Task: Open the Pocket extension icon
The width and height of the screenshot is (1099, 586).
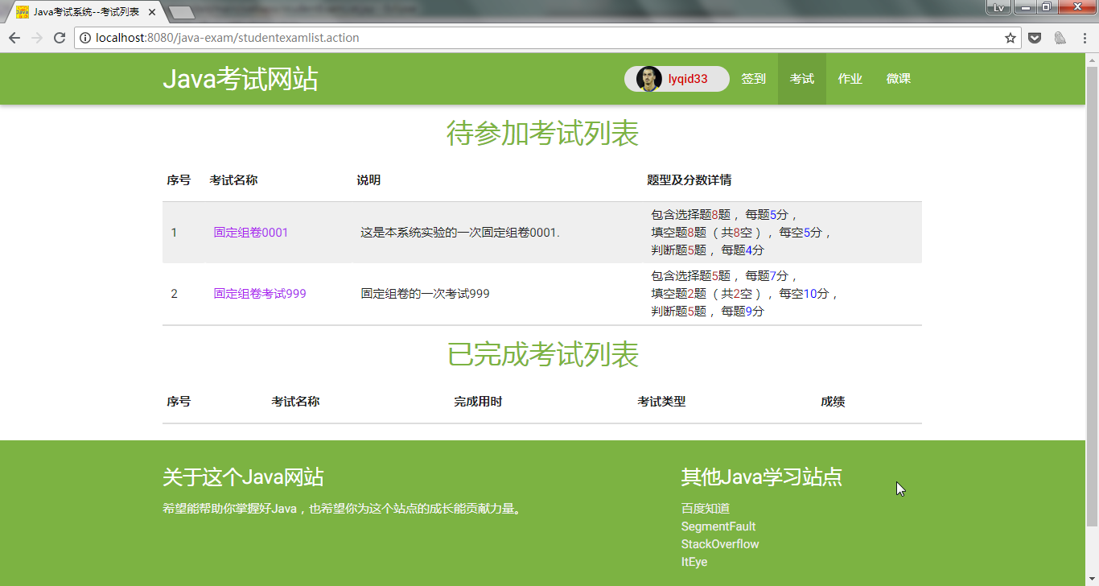Action: [x=1036, y=38]
